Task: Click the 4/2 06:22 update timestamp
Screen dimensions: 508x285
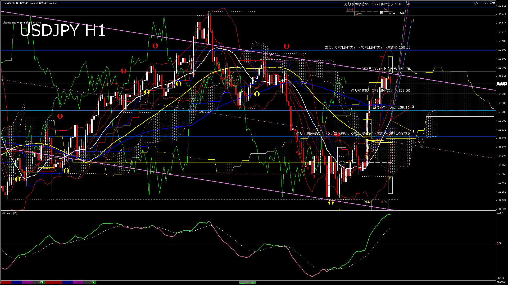Action: click(x=484, y=3)
